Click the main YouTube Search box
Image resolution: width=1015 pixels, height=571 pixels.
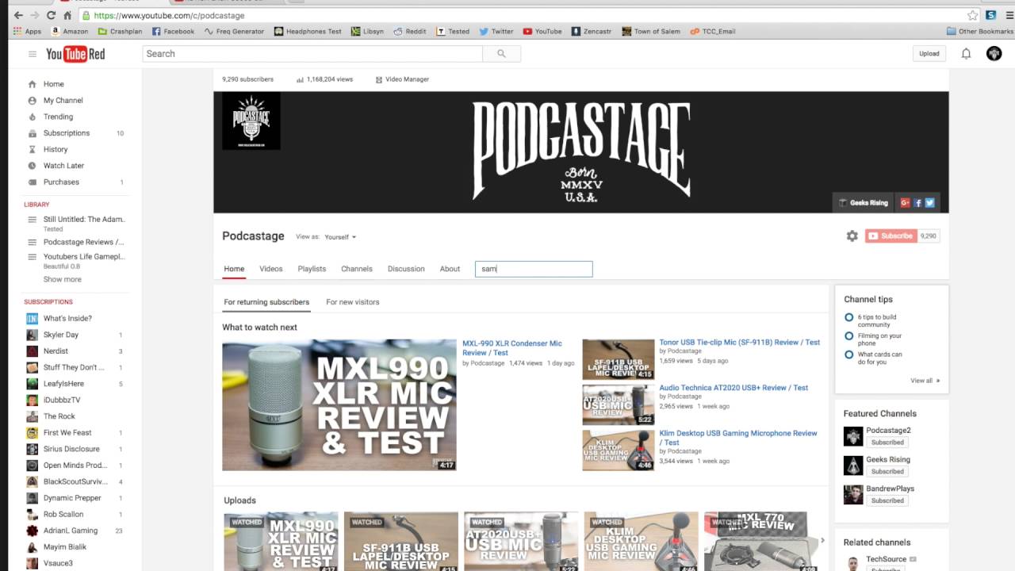(312, 54)
